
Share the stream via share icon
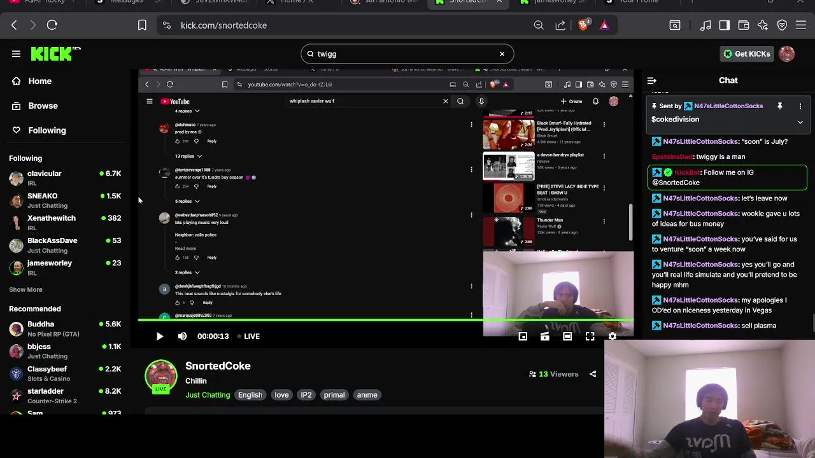pyautogui.click(x=593, y=374)
